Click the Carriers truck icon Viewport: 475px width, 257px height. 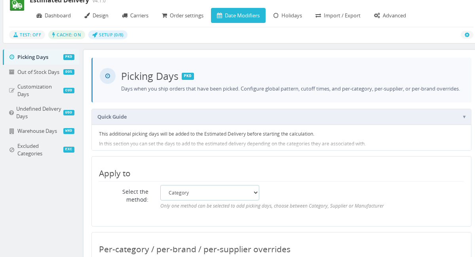pos(125,15)
